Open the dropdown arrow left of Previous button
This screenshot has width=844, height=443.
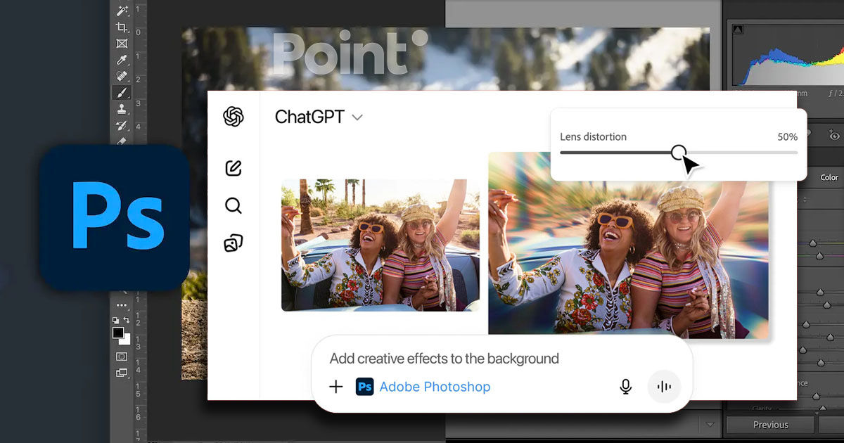[x=710, y=425]
